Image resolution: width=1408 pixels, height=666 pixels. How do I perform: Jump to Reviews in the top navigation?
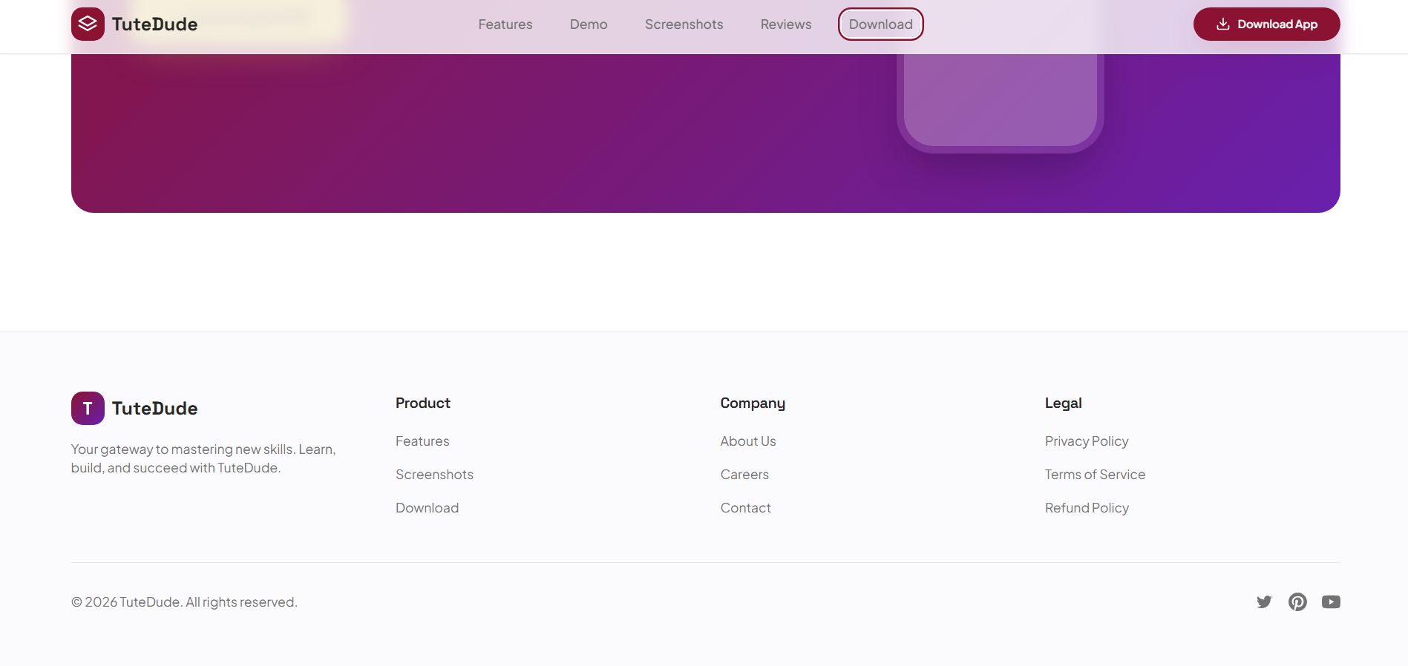786,24
